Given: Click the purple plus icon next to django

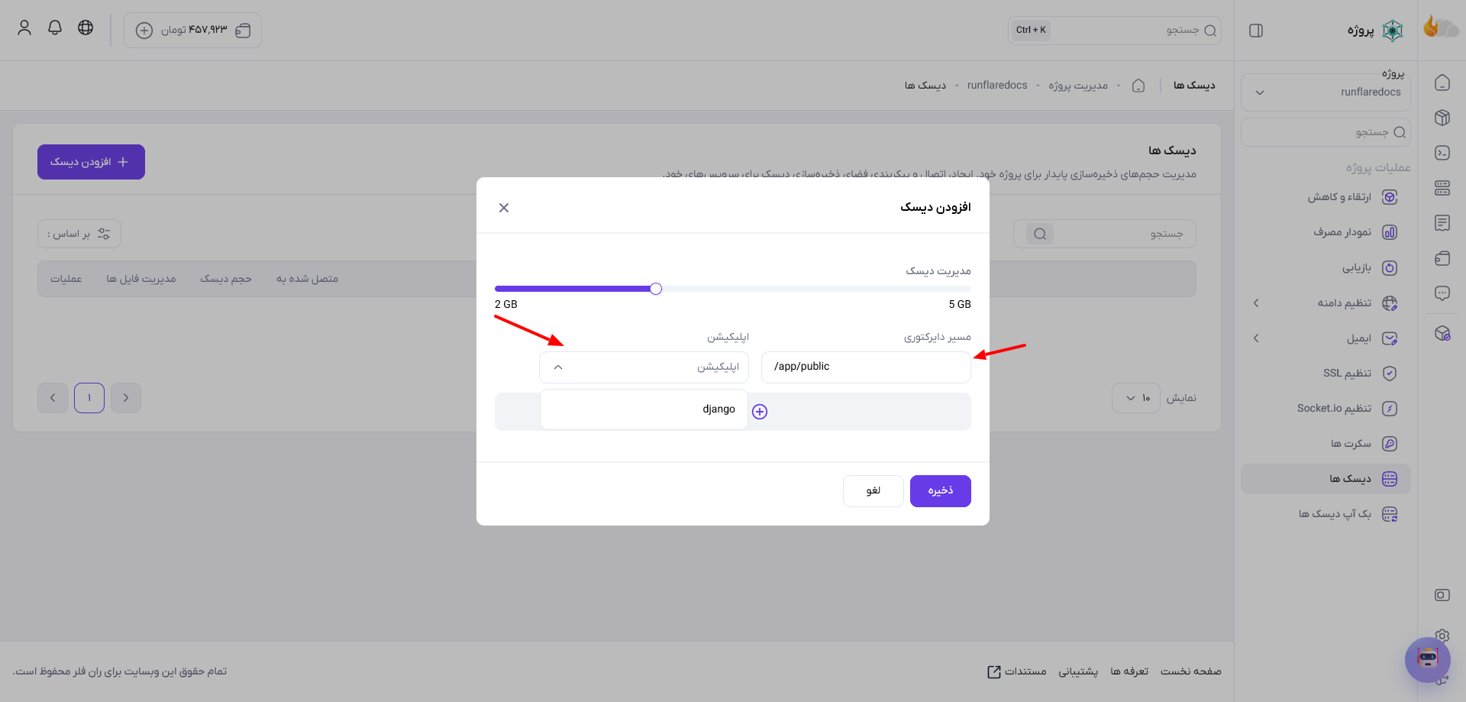Looking at the screenshot, I should tap(760, 412).
